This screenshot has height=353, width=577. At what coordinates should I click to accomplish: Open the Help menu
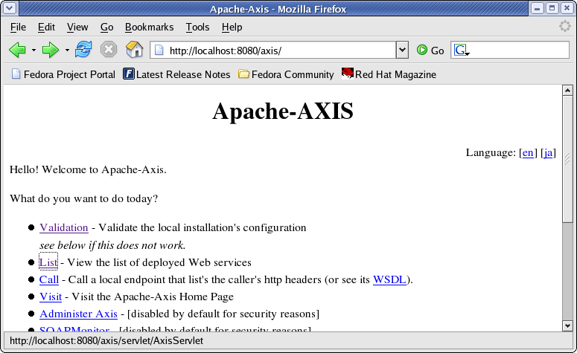(232, 27)
